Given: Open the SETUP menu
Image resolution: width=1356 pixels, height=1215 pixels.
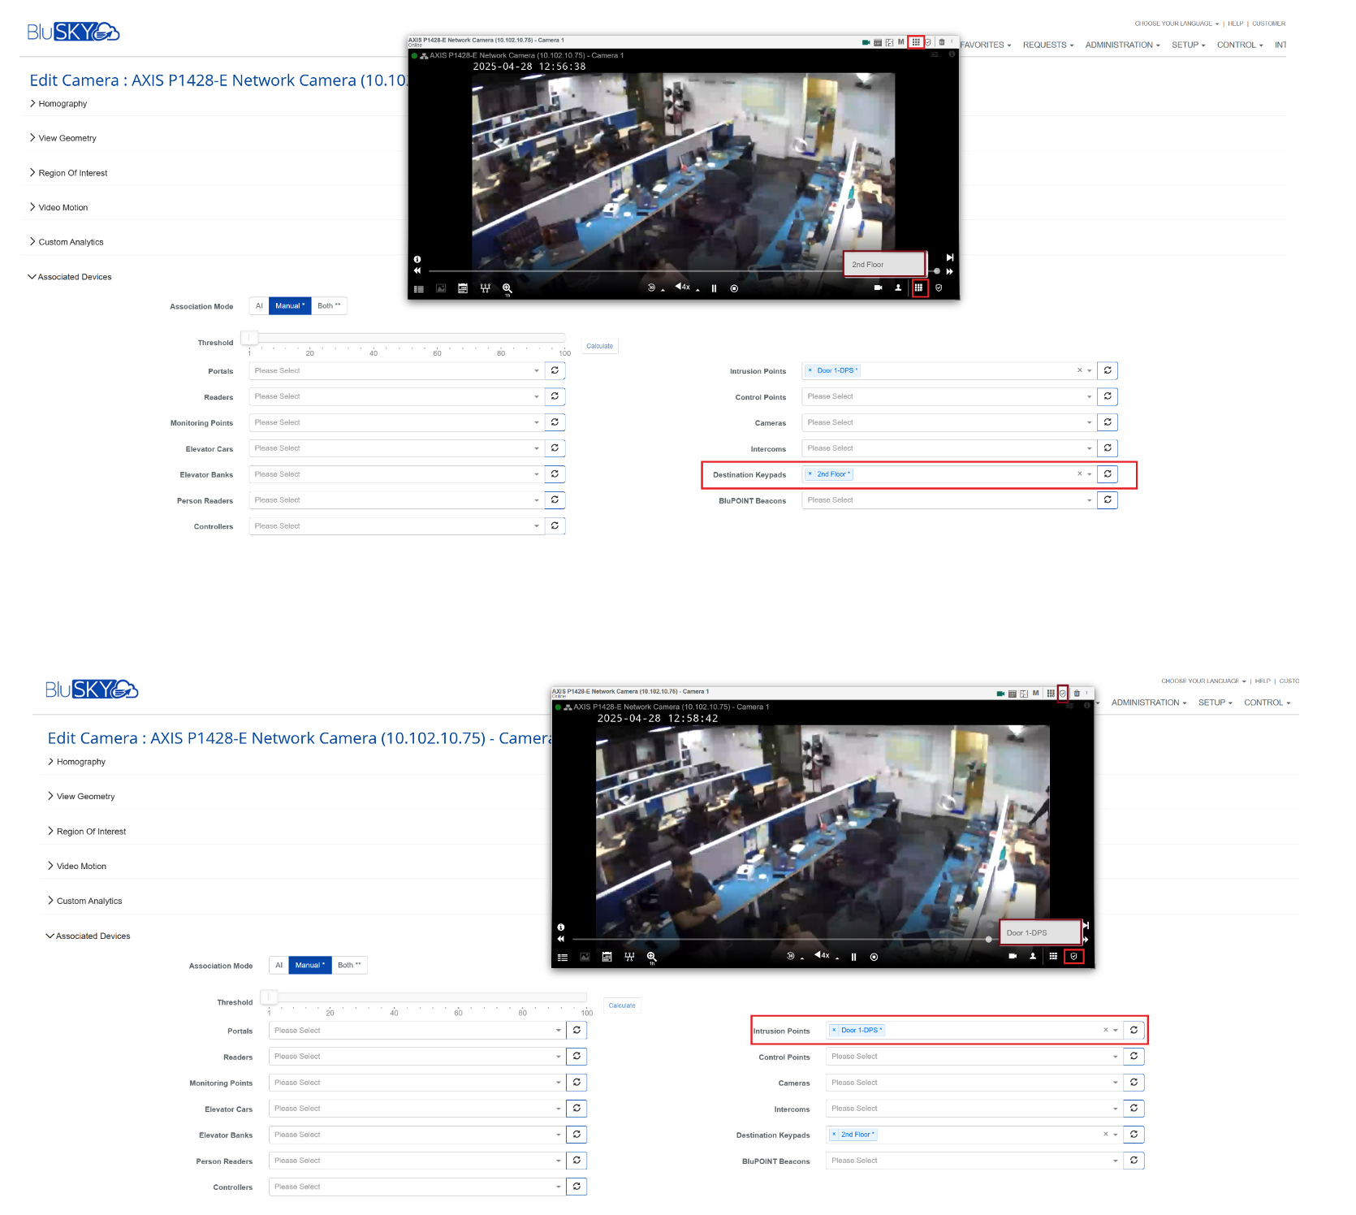Looking at the screenshot, I should coord(1188,45).
